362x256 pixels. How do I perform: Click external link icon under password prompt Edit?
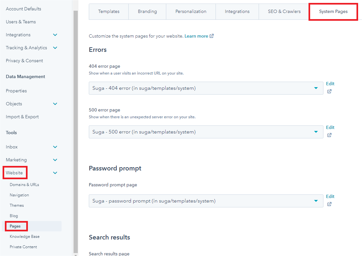tap(329, 204)
